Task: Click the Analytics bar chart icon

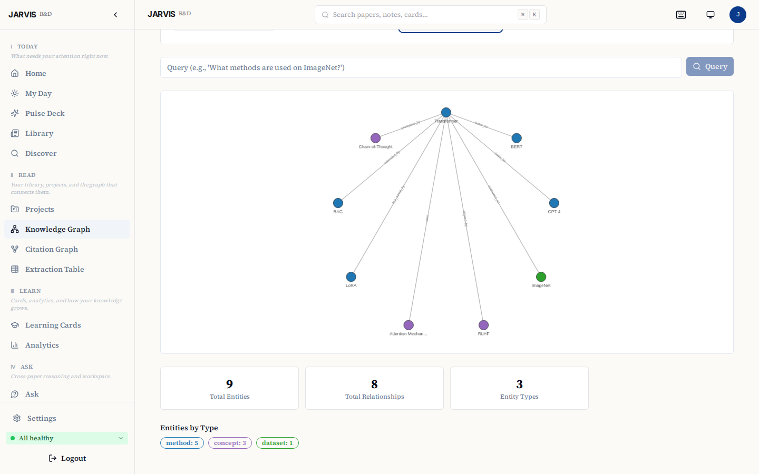Action: click(15, 345)
